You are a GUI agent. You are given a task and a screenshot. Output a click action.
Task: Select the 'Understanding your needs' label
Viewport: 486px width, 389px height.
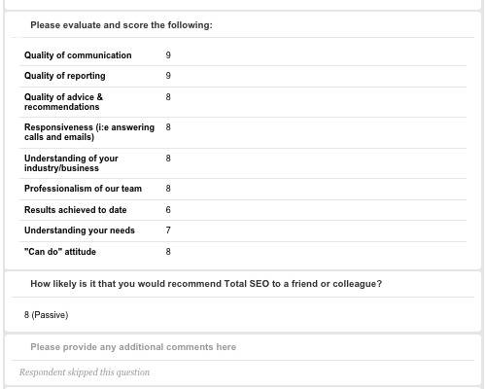[x=80, y=230]
